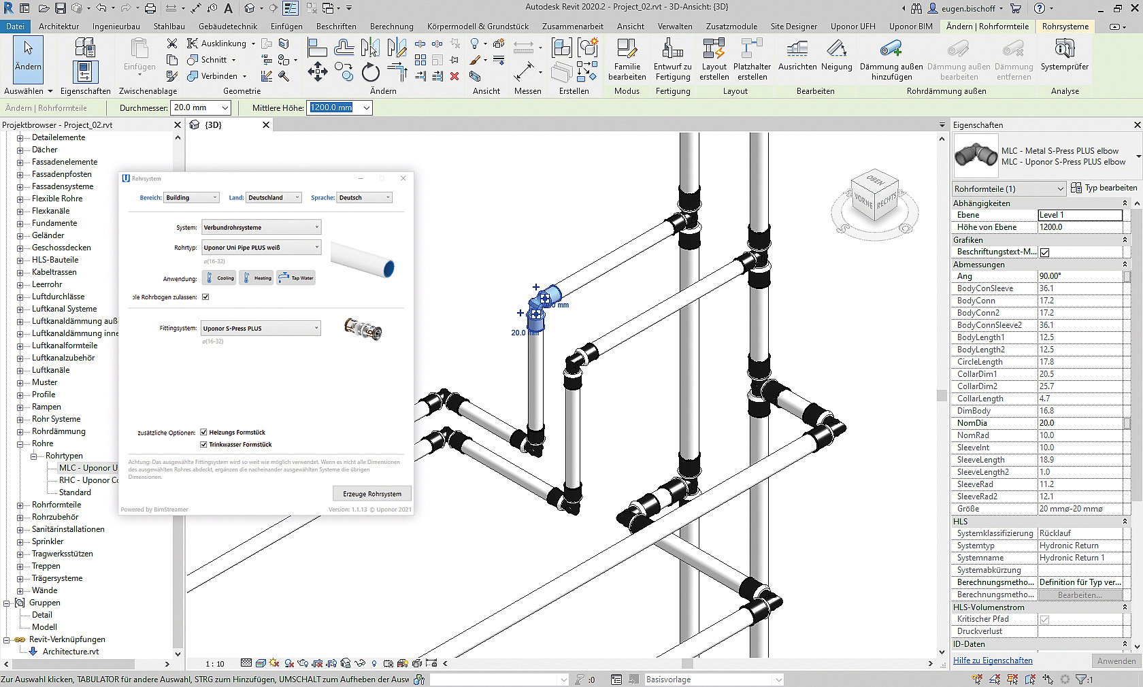The height and width of the screenshot is (687, 1143).
Task: Click the Move tool arrows icon
Action: [x=317, y=71]
